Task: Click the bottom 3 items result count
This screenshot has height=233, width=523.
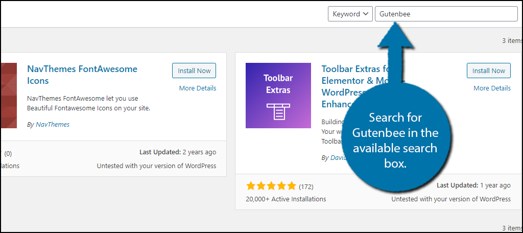Action: 512,228
